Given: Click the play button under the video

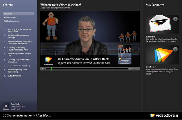Looking at the screenshot, I should [x=42, y=69].
